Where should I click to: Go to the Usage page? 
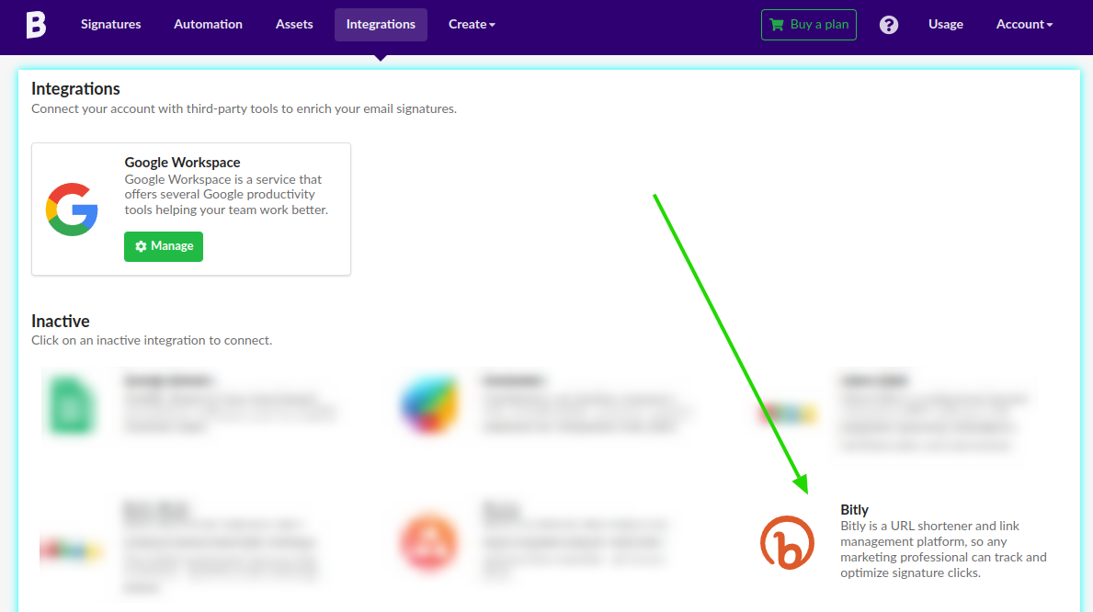(x=946, y=24)
